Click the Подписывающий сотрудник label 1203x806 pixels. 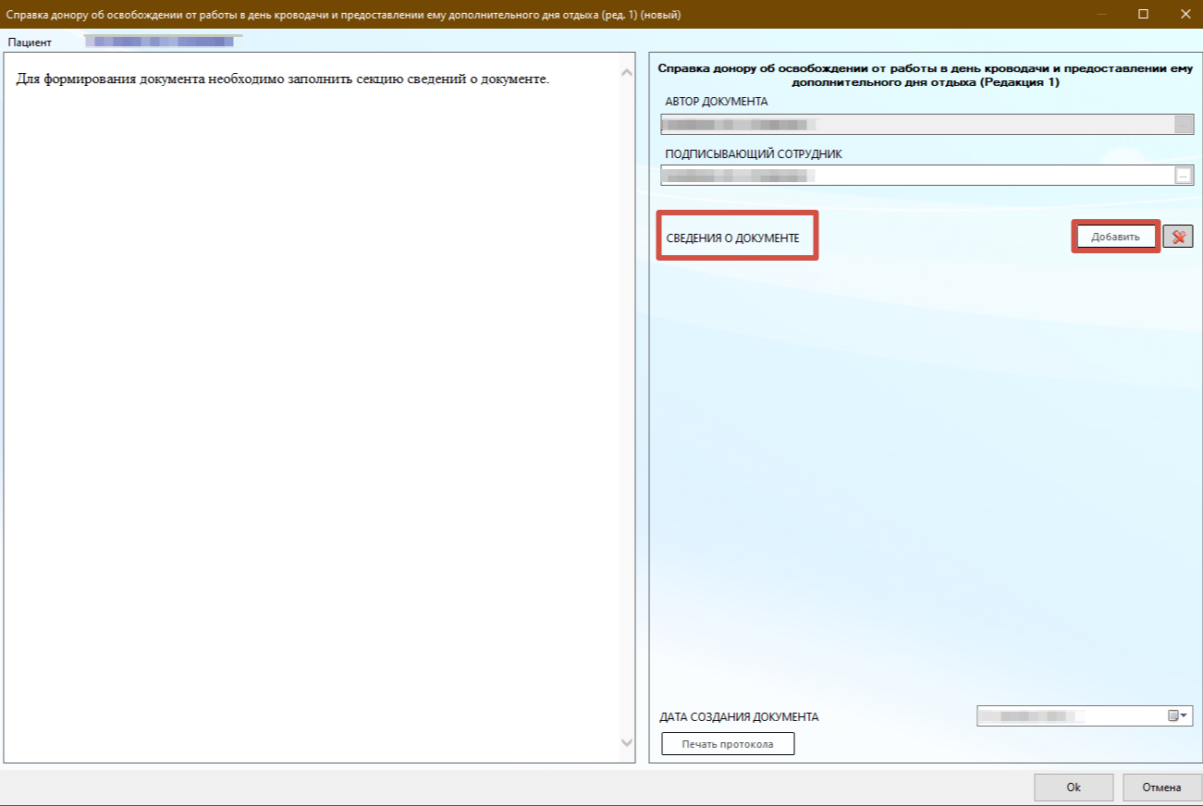pyautogui.click(x=754, y=154)
